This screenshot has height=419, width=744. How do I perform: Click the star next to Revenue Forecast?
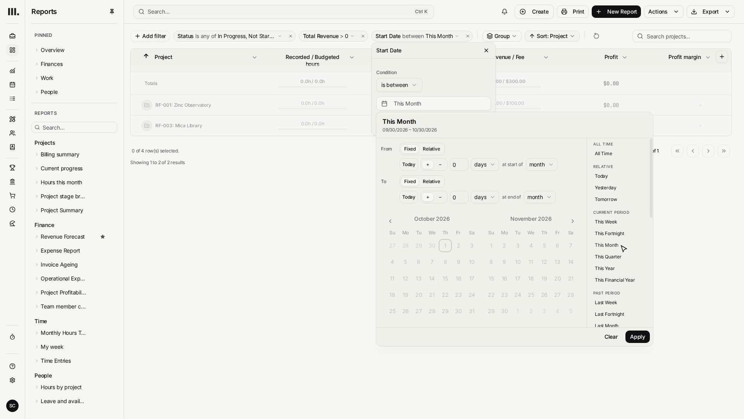point(103,237)
